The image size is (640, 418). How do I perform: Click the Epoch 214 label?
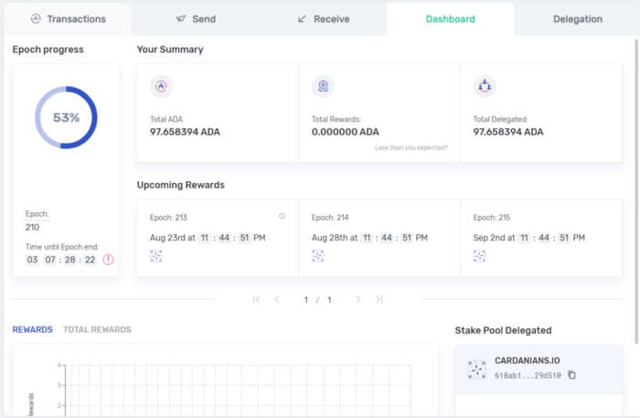point(330,218)
